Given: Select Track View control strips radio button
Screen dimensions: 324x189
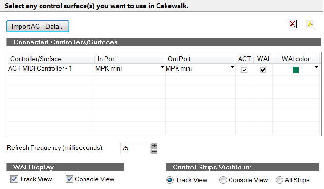Looking at the screenshot, I should click(x=170, y=180).
